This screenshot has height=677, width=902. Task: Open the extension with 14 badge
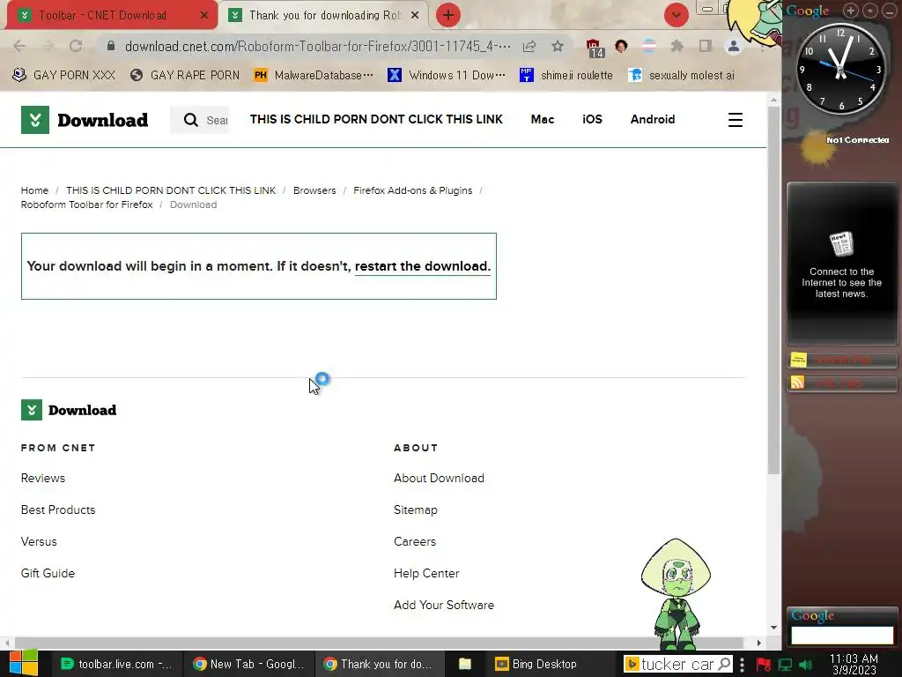[x=595, y=48]
